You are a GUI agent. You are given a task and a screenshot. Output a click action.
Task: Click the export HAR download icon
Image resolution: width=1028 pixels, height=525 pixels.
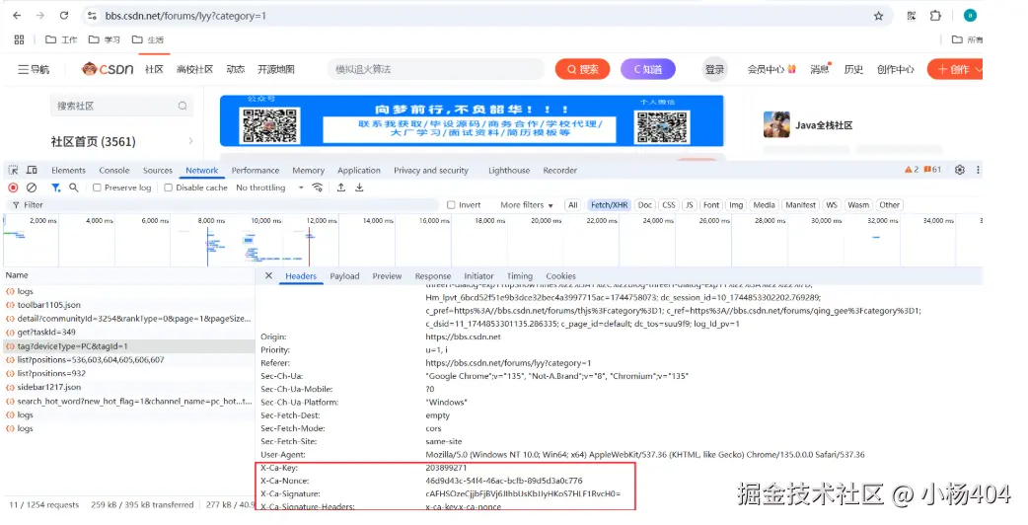pos(359,187)
